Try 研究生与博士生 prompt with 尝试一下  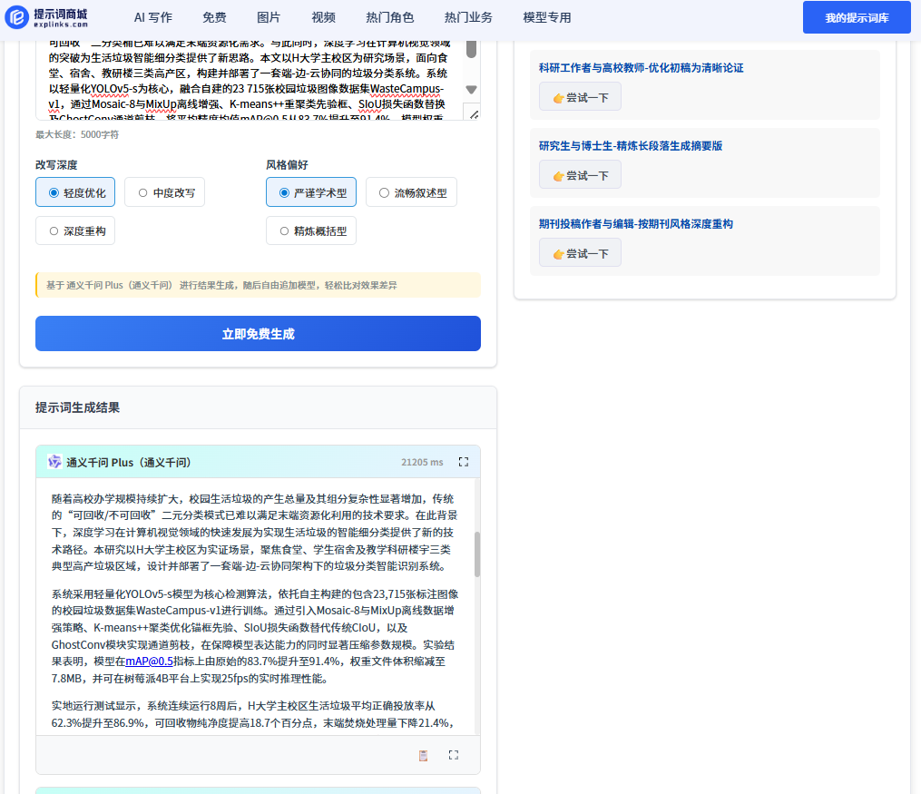pyautogui.click(x=580, y=175)
